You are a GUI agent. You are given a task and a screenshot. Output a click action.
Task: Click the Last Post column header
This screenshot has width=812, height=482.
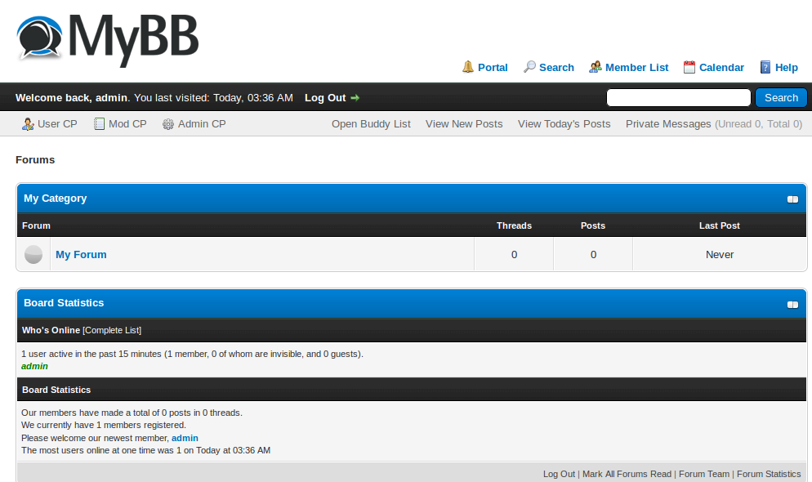pyautogui.click(x=719, y=225)
